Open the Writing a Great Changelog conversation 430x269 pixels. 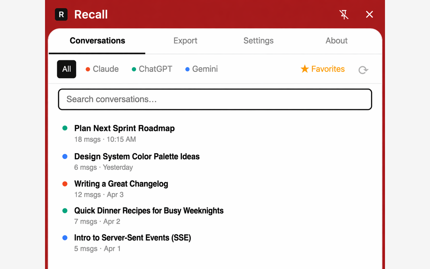click(x=121, y=184)
